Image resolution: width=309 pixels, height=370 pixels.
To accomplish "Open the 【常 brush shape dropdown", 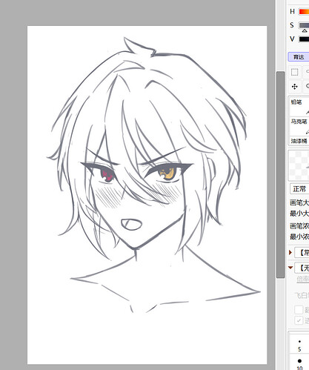I will point(302,253).
